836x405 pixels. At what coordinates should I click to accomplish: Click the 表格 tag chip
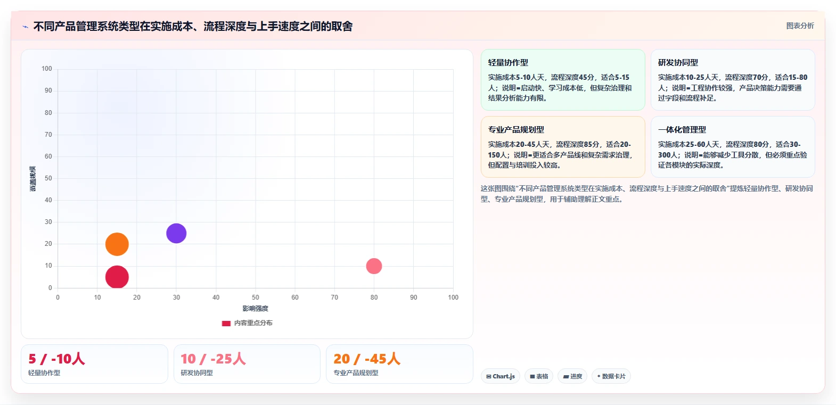pos(539,376)
